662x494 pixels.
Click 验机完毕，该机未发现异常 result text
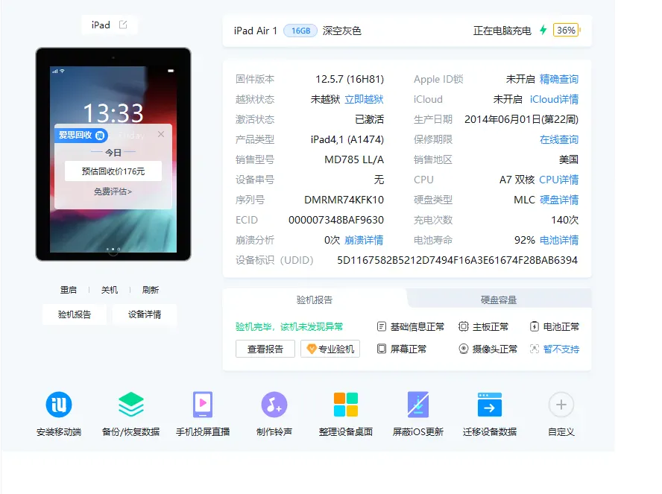[289, 326]
